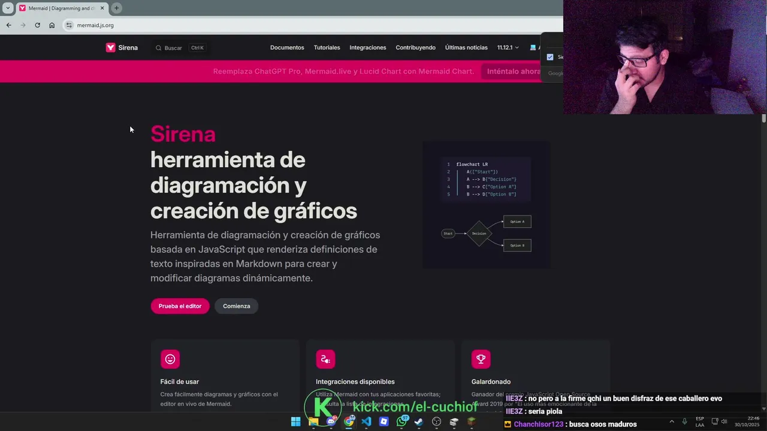Open the Documentos menu
Viewport: 767px width, 431px height.
click(x=287, y=48)
